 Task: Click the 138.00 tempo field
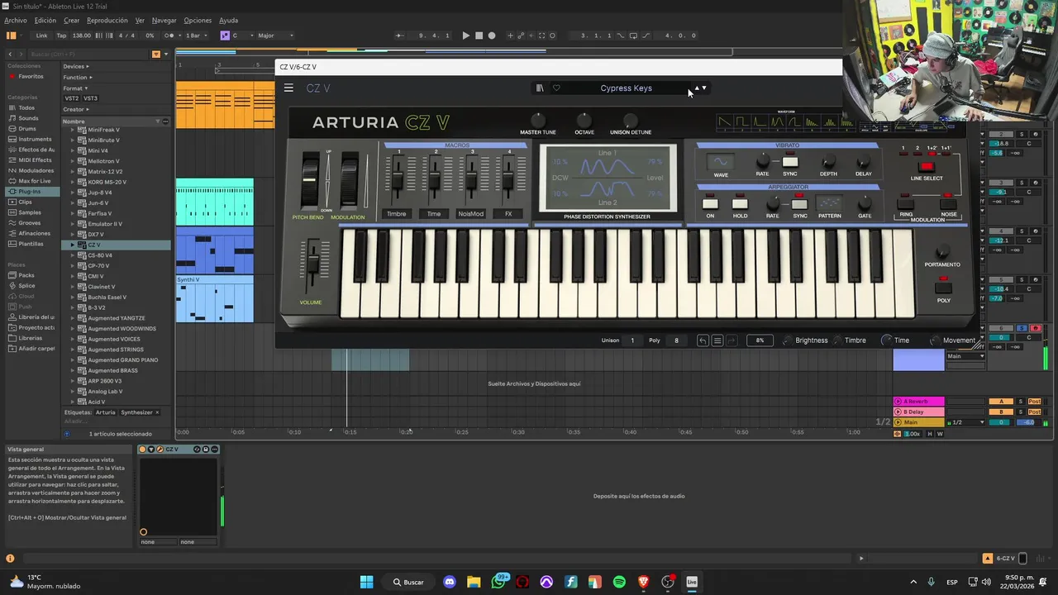(82, 36)
